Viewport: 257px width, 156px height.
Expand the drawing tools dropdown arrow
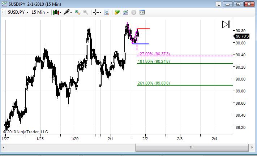tap(71, 12)
